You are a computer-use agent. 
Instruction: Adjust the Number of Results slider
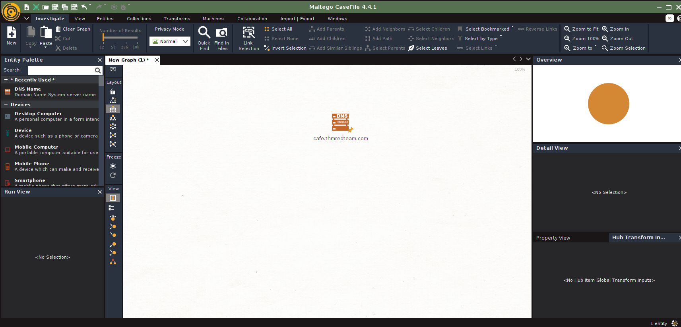click(103, 37)
